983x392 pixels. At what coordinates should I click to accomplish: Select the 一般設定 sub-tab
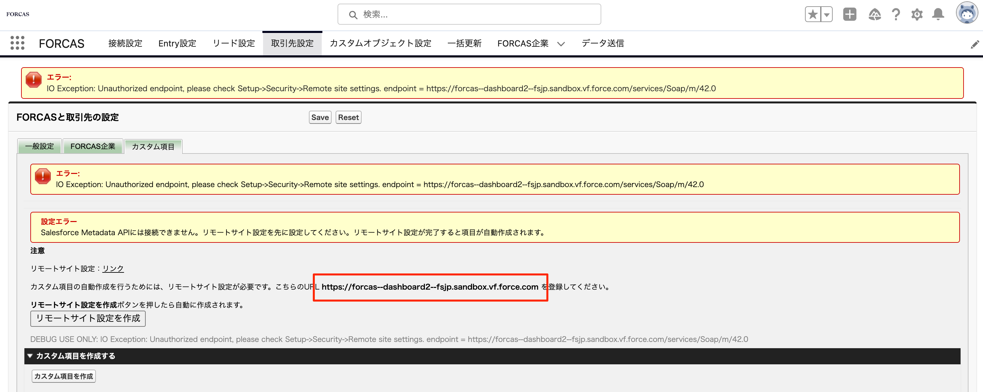tap(39, 147)
